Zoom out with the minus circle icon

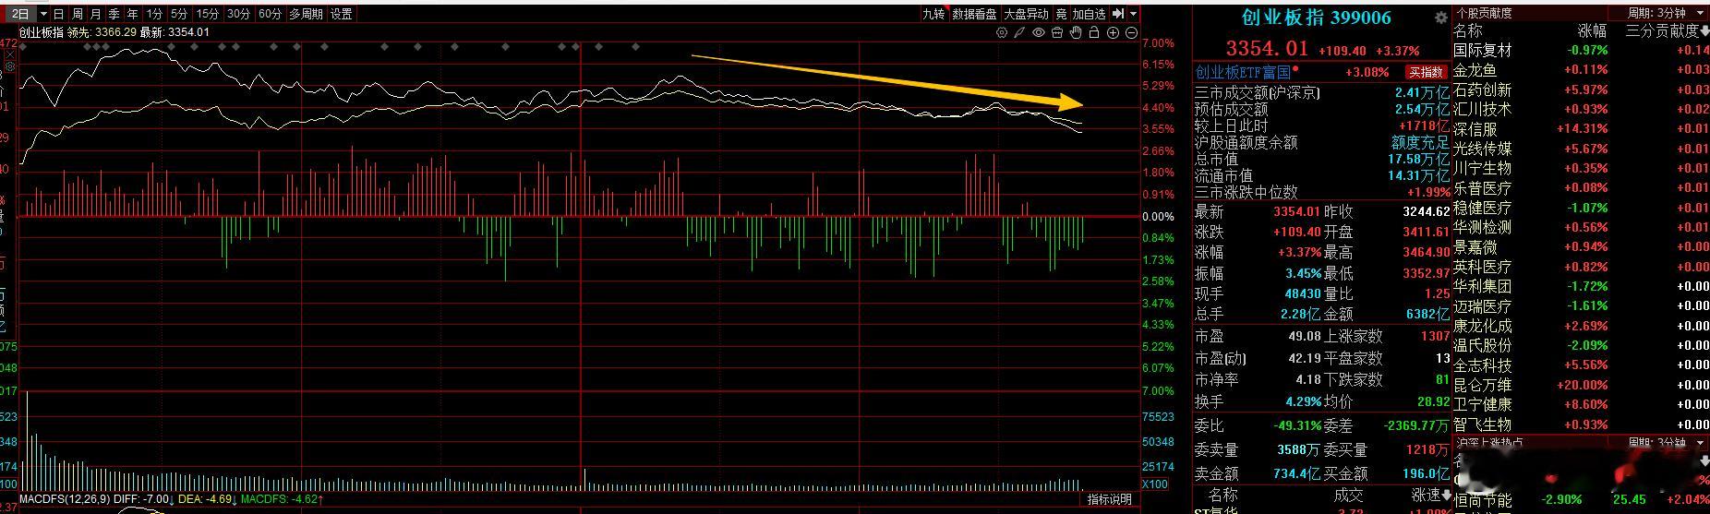coord(1132,32)
